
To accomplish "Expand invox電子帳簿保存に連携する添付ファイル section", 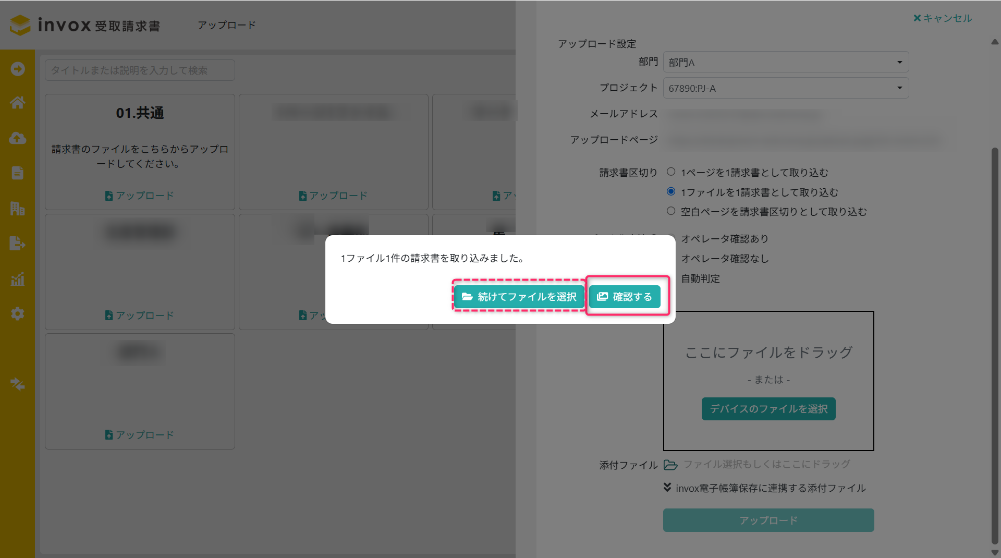I will coord(667,488).
